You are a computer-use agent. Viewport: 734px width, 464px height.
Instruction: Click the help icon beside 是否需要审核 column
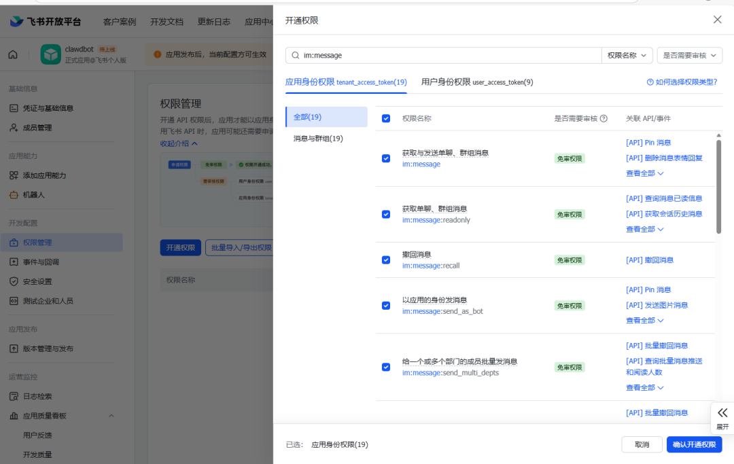[x=604, y=118]
